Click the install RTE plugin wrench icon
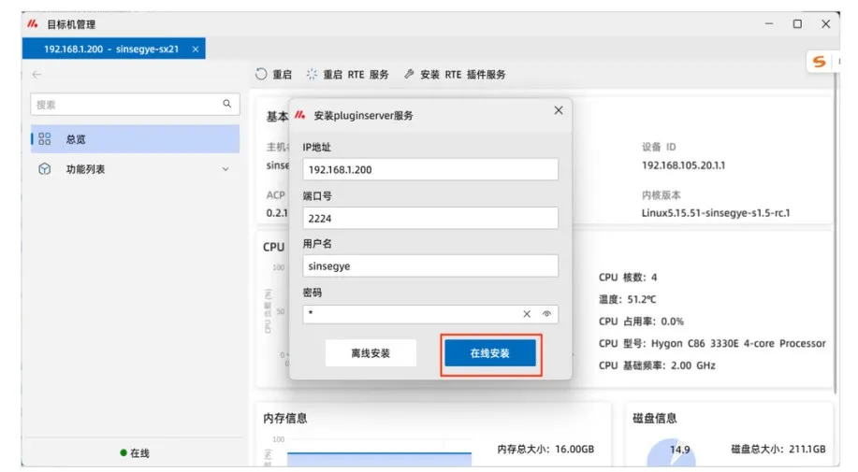 coord(409,74)
